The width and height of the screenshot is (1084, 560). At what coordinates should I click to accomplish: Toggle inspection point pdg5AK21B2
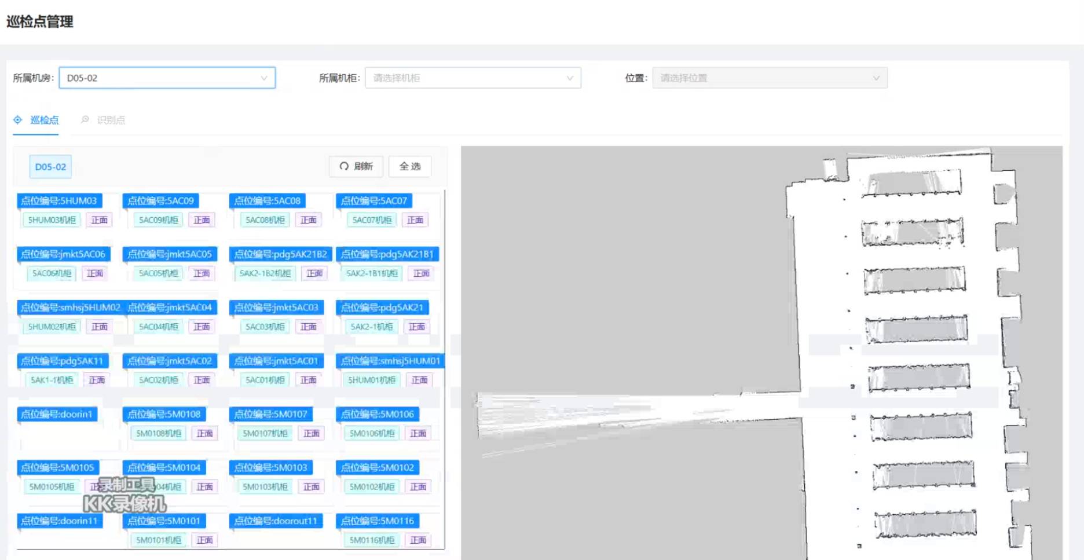click(x=280, y=254)
